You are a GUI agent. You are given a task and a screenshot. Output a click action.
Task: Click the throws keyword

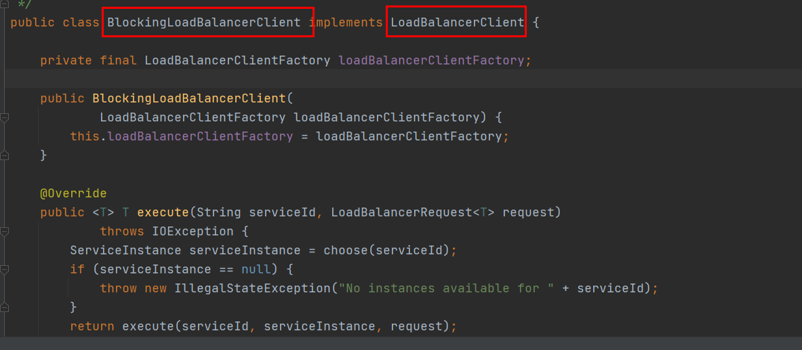click(x=122, y=231)
